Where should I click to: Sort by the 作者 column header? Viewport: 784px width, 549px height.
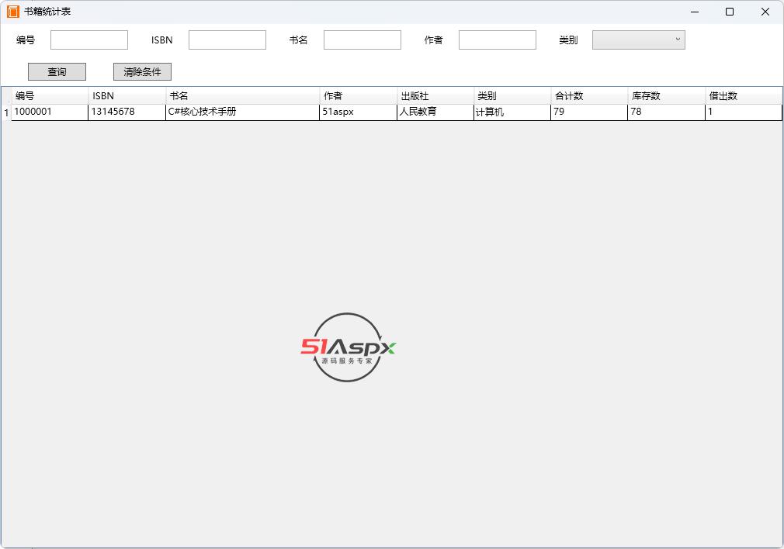pyautogui.click(x=358, y=96)
